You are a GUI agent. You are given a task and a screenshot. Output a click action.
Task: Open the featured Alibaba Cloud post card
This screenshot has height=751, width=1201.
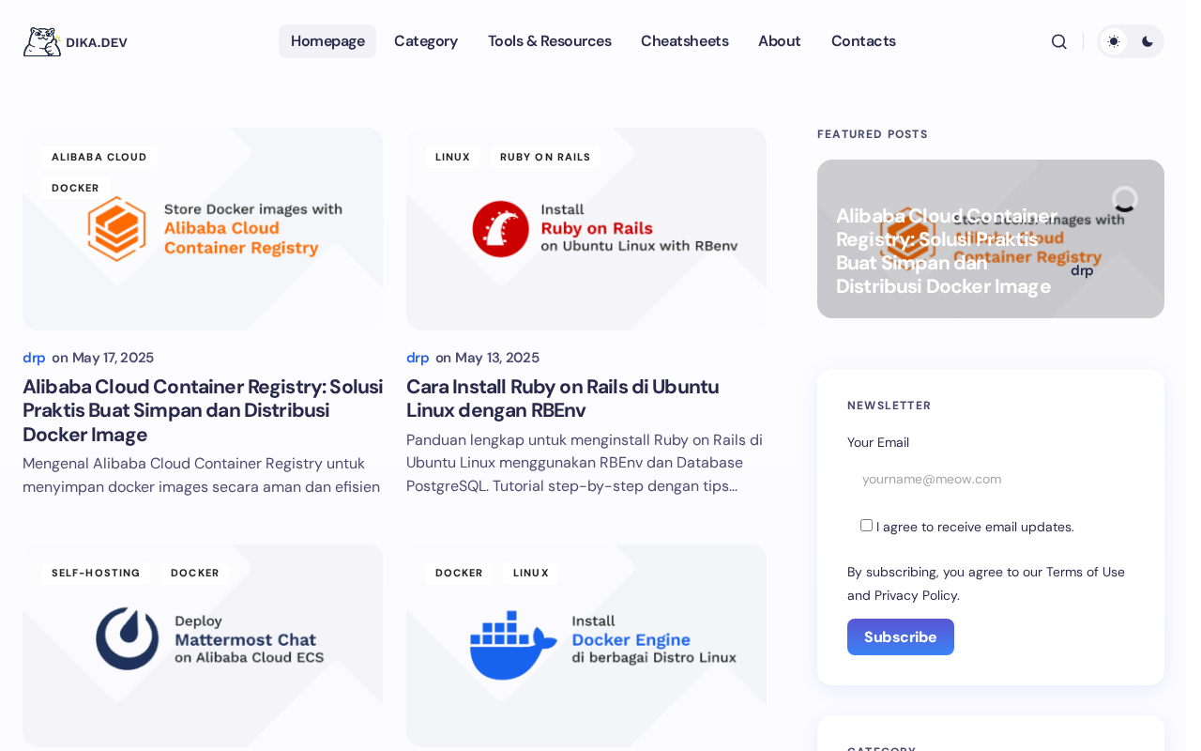991,238
